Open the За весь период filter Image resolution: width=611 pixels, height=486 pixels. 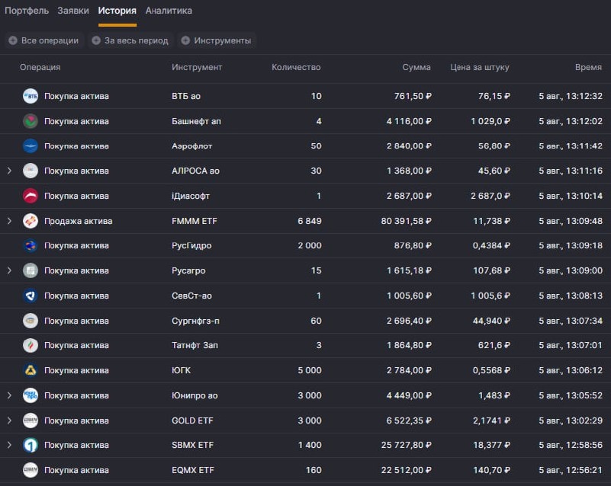[130, 40]
